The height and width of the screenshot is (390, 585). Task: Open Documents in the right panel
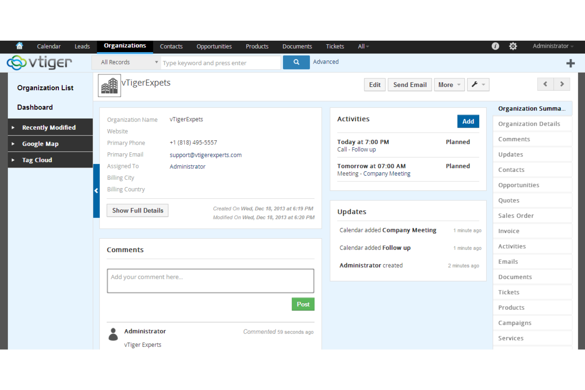click(x=532, y=277)
